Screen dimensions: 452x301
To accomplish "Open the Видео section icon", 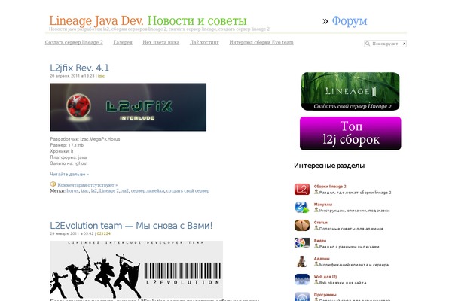I will coord(302,243).
